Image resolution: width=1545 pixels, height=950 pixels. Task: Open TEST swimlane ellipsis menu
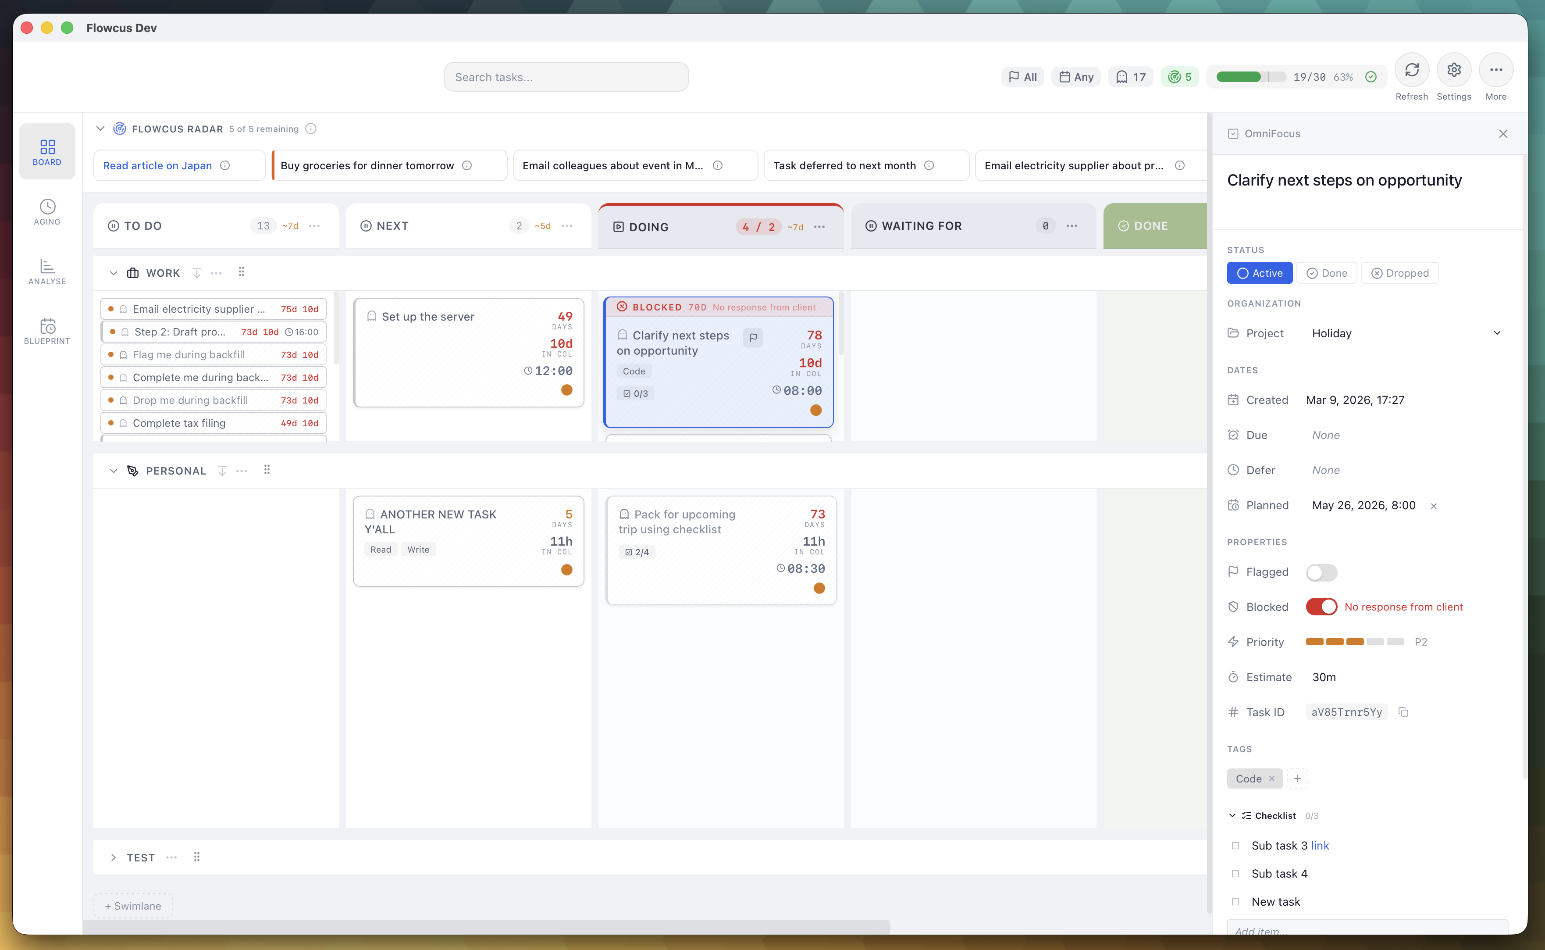point(171,857)
